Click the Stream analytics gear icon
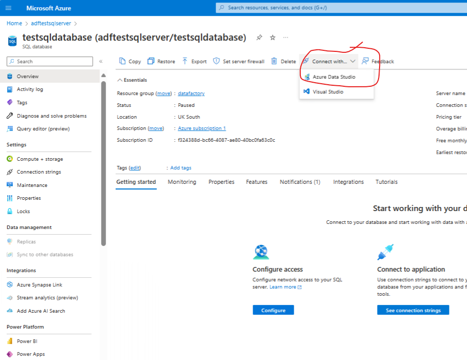 tap(10, 297)
